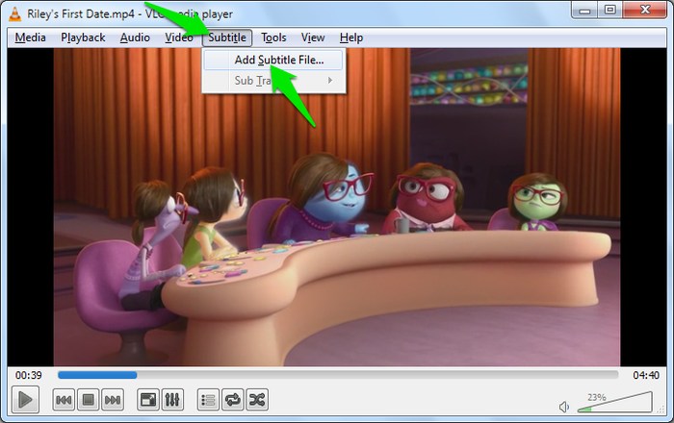Jump to the previous media item

pos(64,400)
